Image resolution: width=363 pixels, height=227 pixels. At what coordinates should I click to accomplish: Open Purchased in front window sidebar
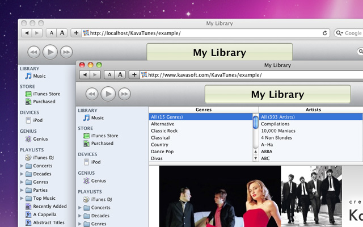point(99,144)
